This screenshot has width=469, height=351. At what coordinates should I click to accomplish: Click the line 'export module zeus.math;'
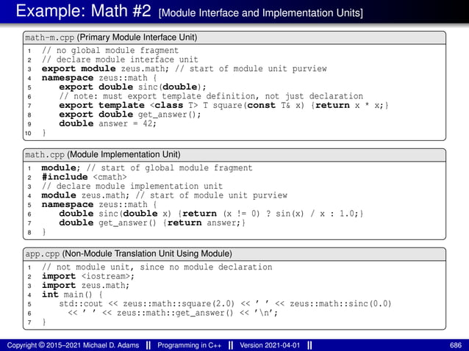(105, 69)
